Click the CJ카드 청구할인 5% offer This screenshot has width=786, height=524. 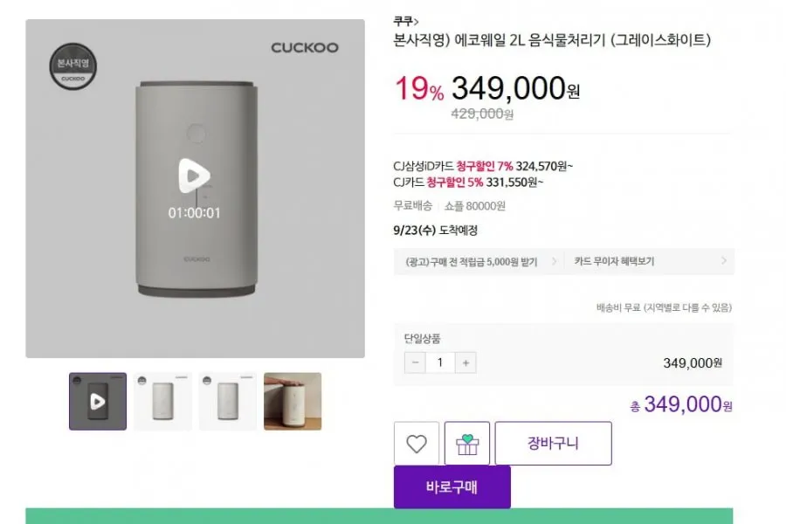click(468, 182)
